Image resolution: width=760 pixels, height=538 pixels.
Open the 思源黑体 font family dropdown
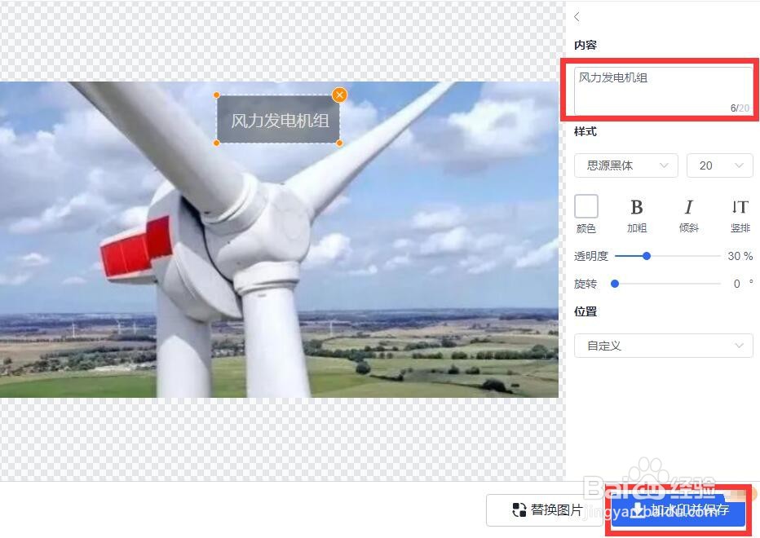tap(625, 165)
